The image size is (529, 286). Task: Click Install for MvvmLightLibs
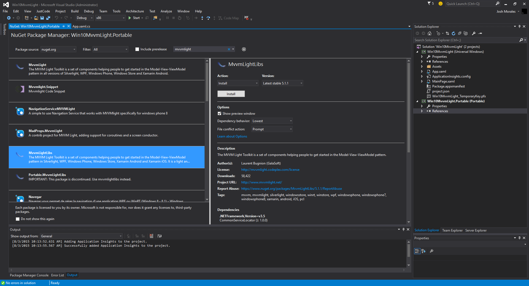231,94
